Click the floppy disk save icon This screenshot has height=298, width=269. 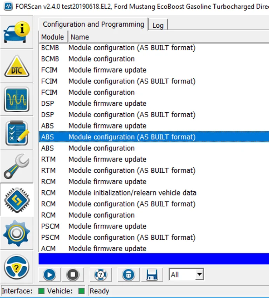[x=152, y=274]
